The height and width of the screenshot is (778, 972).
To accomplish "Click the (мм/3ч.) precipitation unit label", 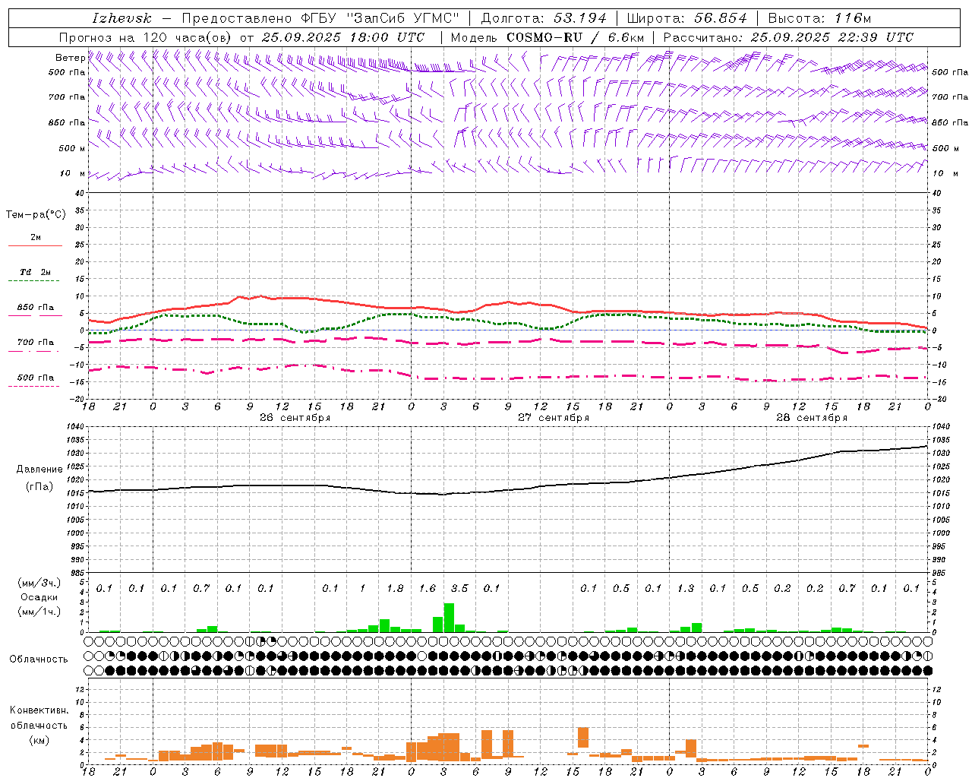I will [39, 583].
